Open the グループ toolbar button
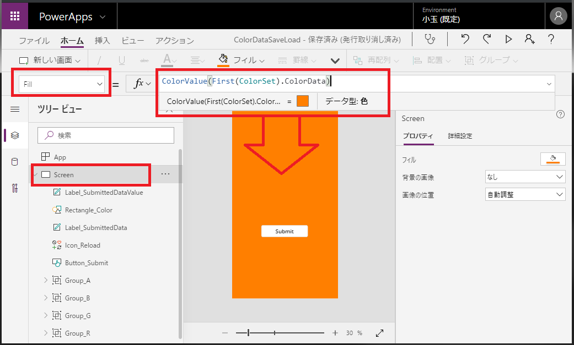This screenshot has height=345, width=574. pyautogui.click(x=491, y=61)
